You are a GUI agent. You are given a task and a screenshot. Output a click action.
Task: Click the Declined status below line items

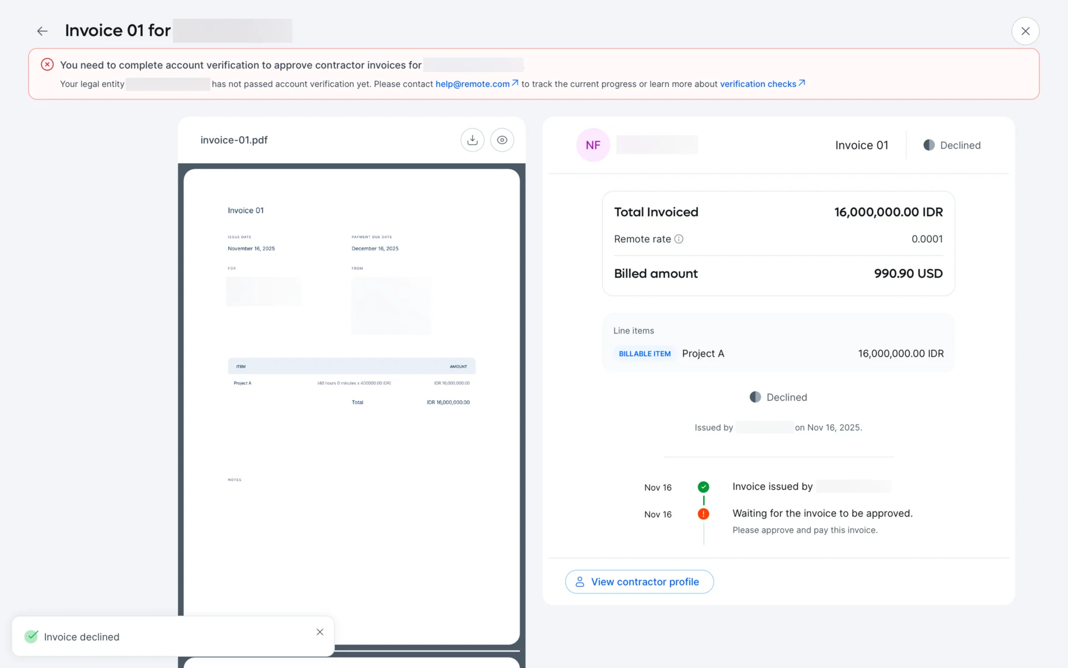click(x=778, y=397)
